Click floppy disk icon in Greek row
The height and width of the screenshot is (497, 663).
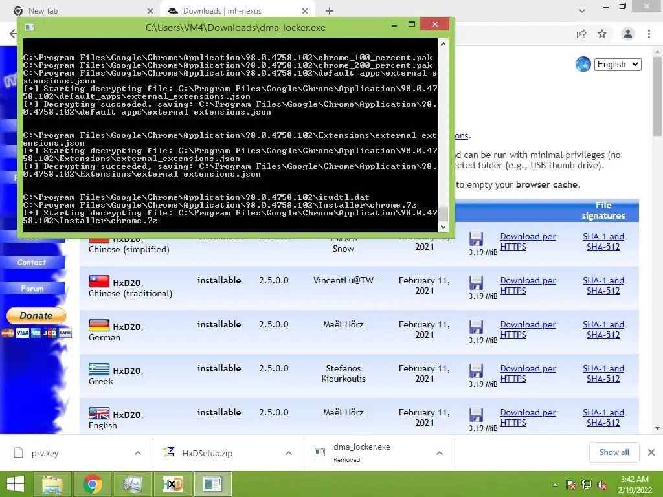click(476, 371)
